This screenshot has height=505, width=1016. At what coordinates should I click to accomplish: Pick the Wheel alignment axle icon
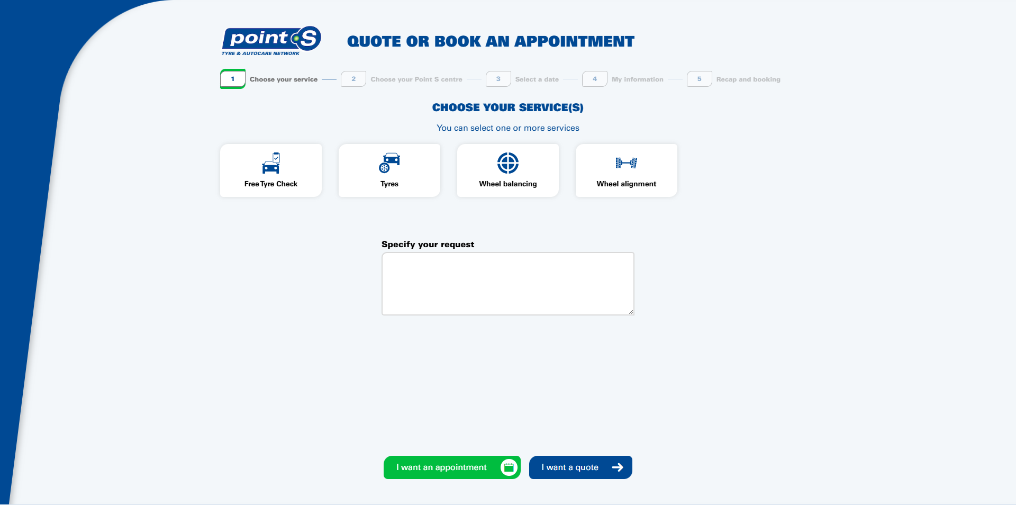tap(627, 163)
